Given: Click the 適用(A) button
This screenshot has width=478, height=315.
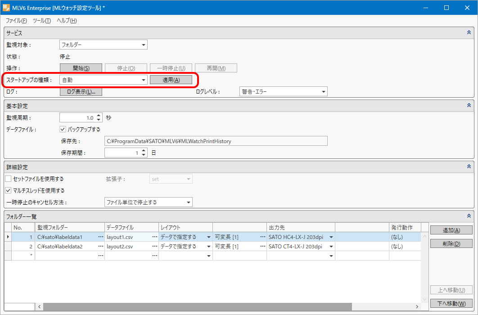Looking at the screenshot, I should point(171,80).
